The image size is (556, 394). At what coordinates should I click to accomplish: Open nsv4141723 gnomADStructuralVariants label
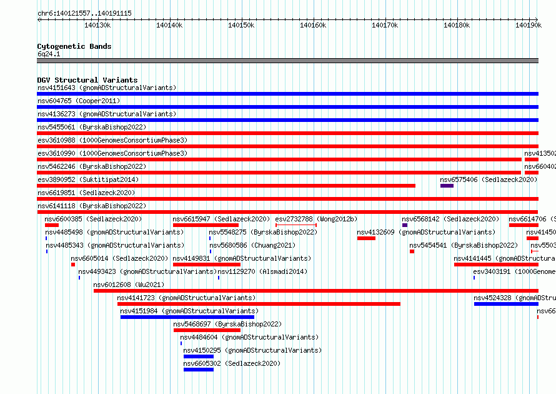(x=186, y=298)
